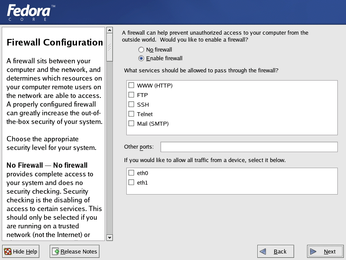Trust all traffic from eth0 device
The image size is (346, 260).
(x=131, y=173)
